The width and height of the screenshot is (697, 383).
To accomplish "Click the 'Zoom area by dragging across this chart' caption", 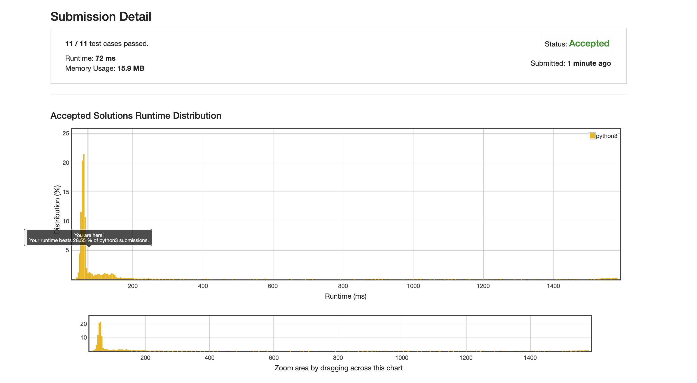I will pos(338,368).
